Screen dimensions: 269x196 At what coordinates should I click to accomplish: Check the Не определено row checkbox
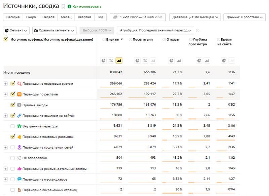tap(12, 158)
